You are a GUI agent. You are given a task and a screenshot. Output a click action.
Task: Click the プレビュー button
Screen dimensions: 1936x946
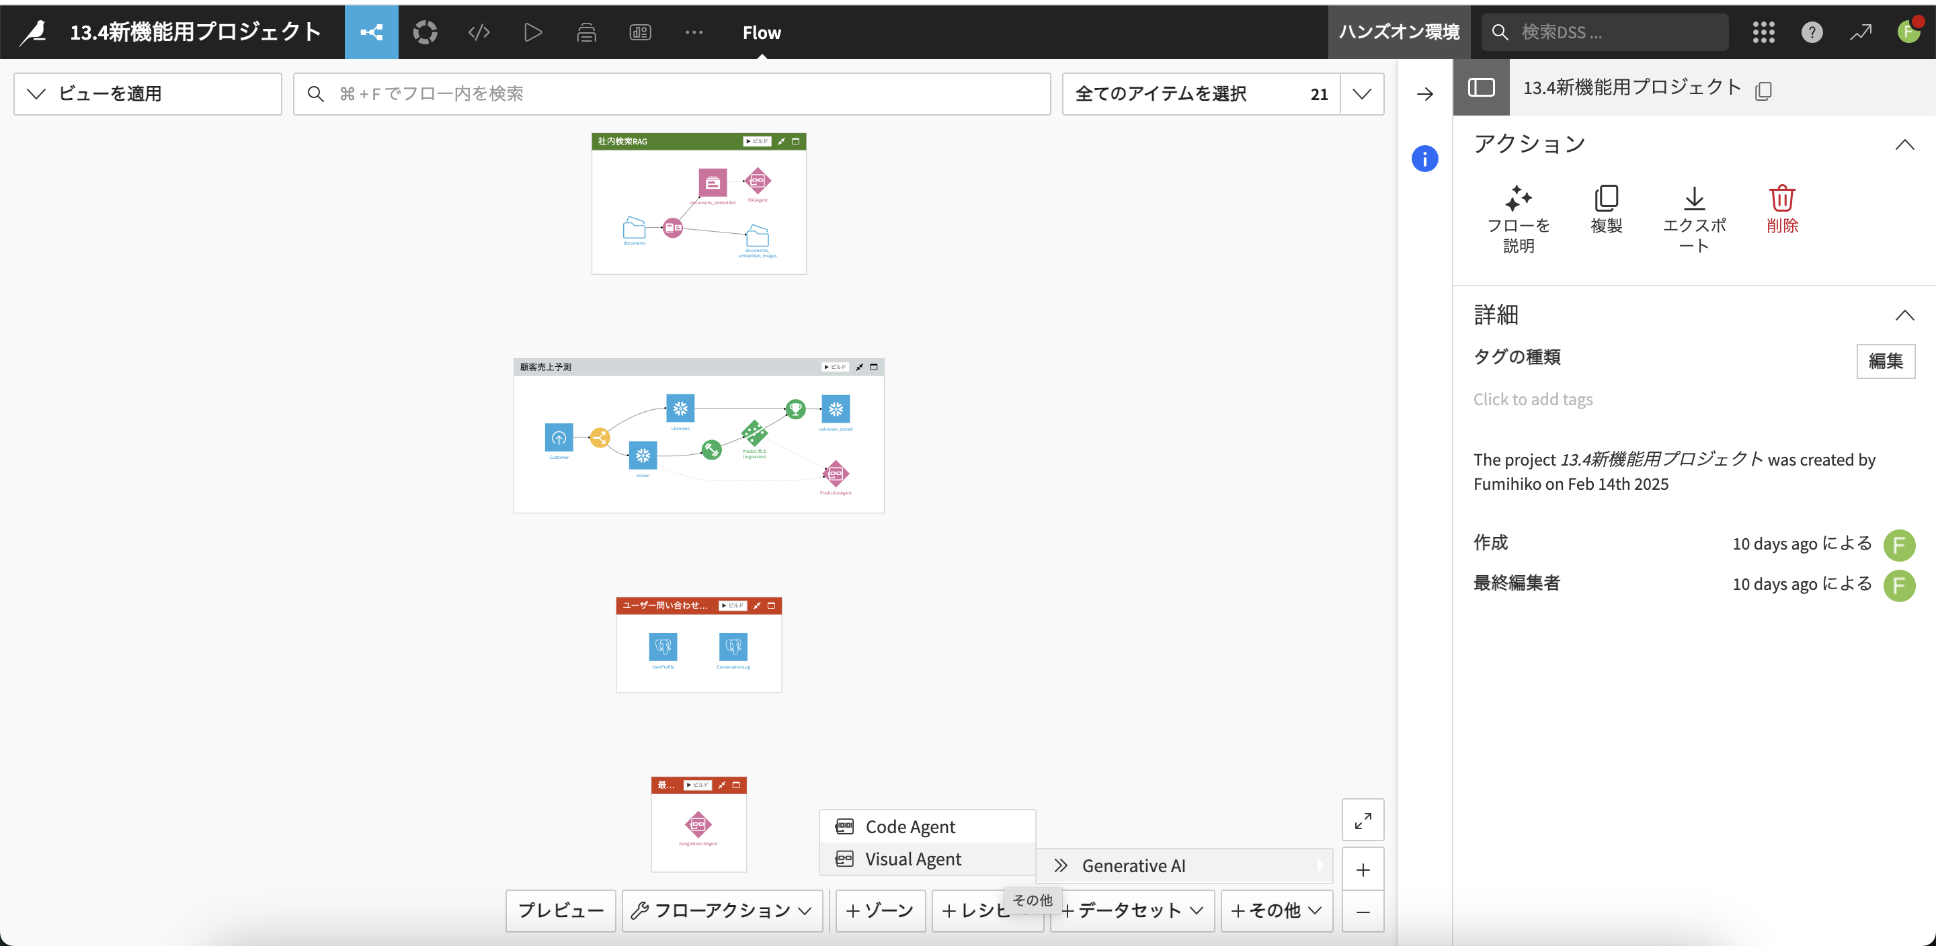[x=561, y=910]
